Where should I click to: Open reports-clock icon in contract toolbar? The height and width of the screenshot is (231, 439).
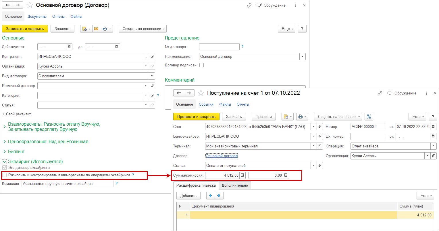tap(86, 29)
